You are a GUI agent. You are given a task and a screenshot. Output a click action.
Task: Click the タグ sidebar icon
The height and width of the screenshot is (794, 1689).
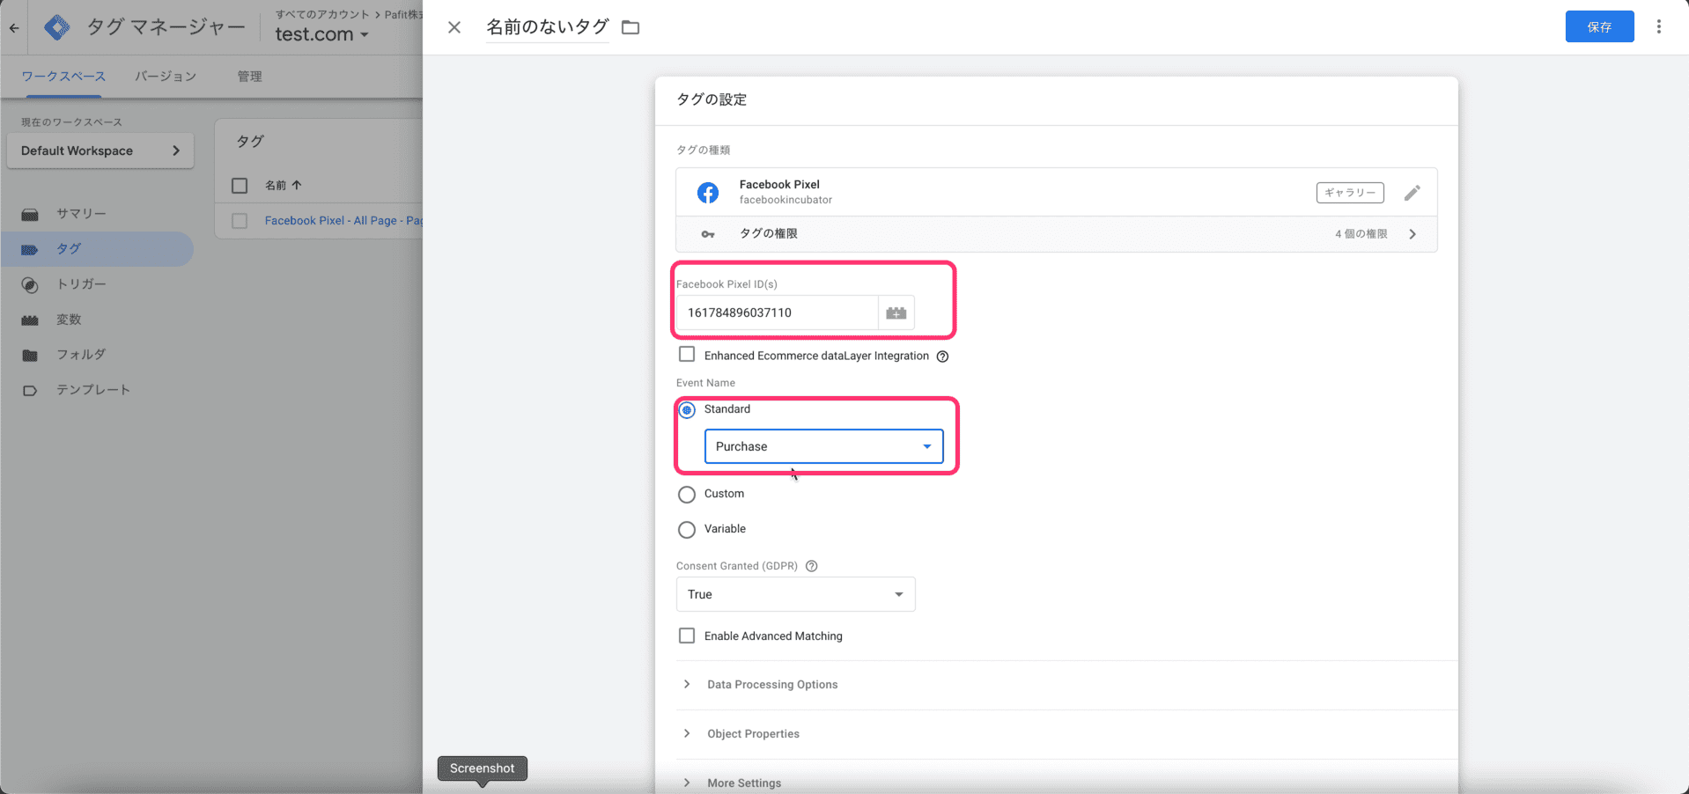(x=30, y=249)
